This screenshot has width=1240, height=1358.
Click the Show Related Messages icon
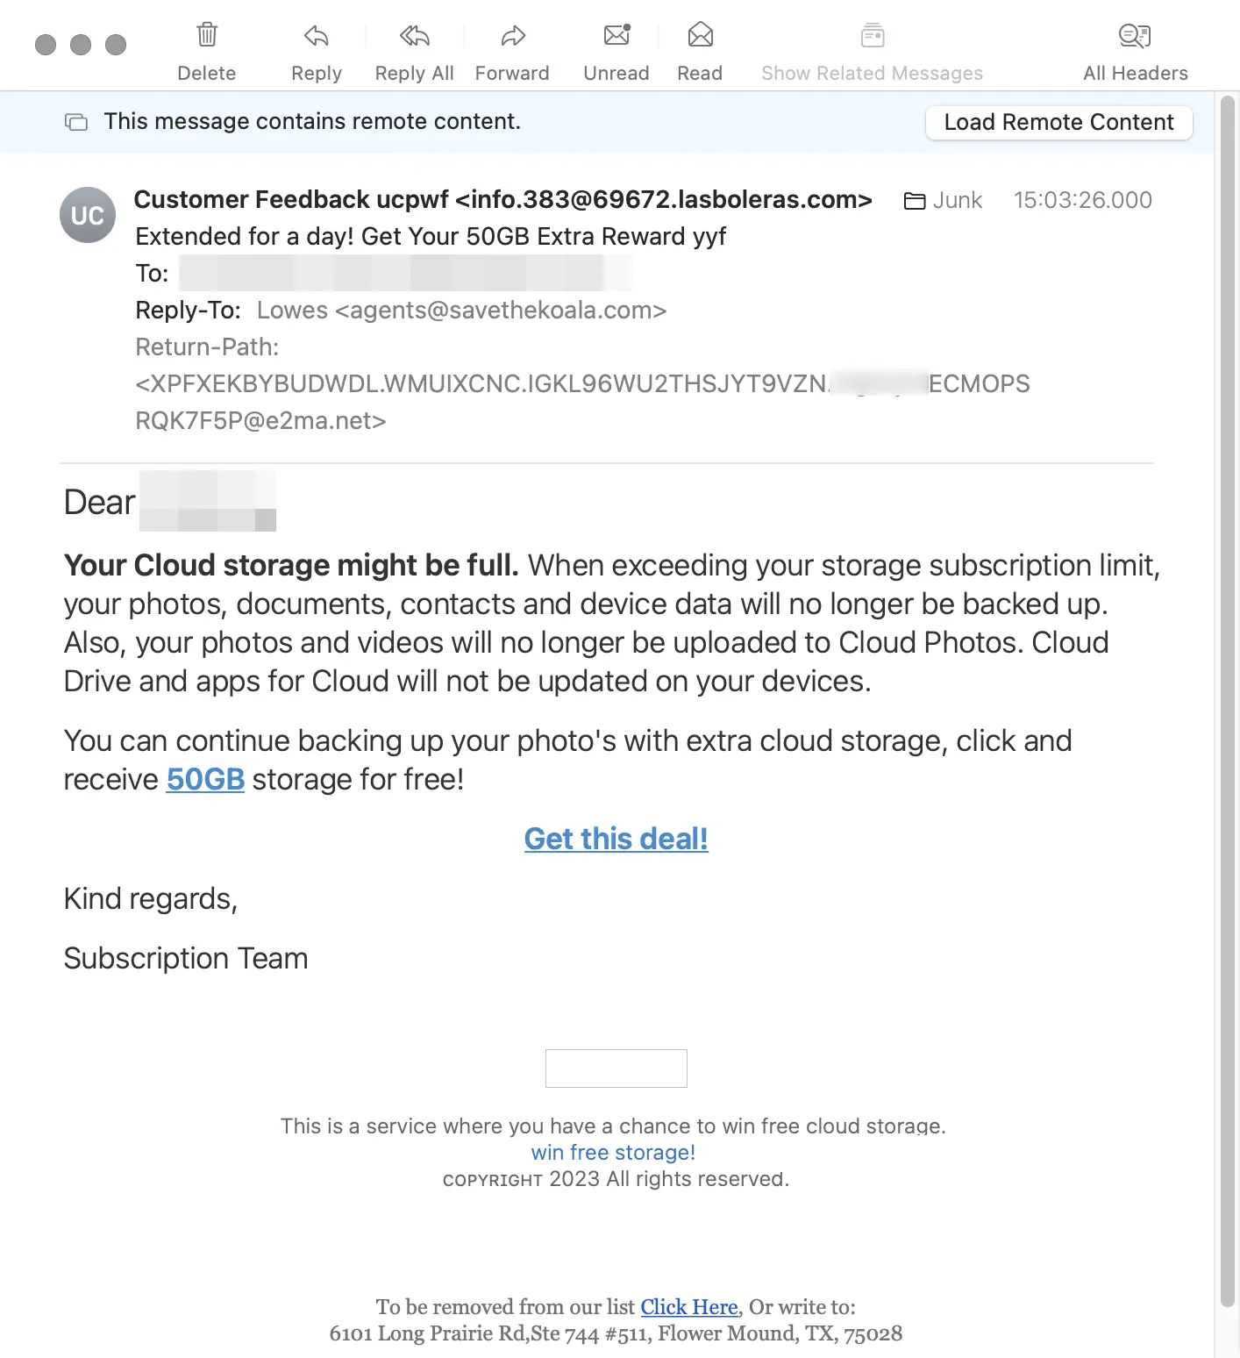click(x=872, y=36)
